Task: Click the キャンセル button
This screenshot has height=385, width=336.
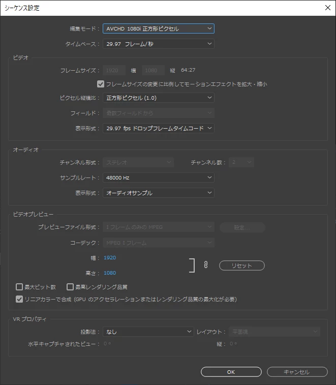Action: (297, 372)
